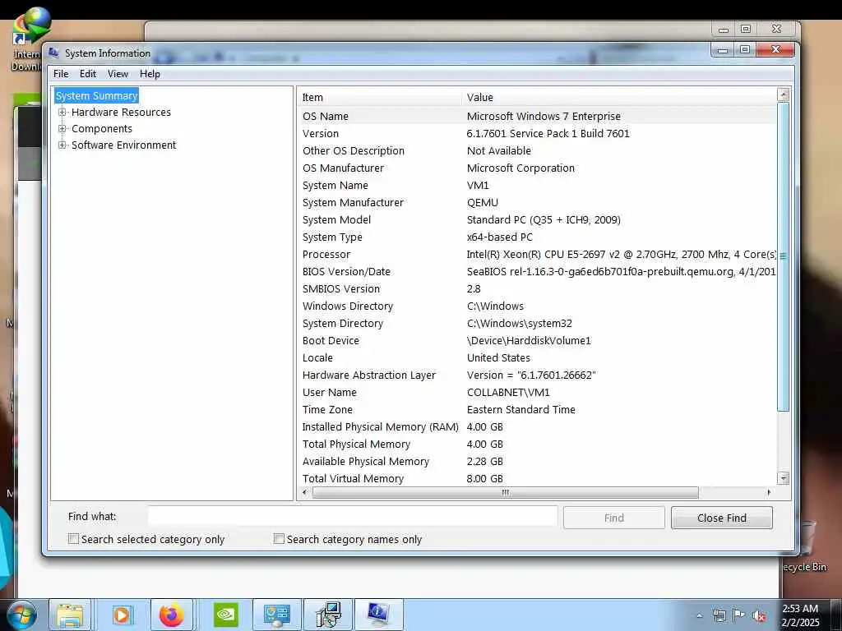Click the Find button
This screenshot has height=631, width=842.
[613, 518]
